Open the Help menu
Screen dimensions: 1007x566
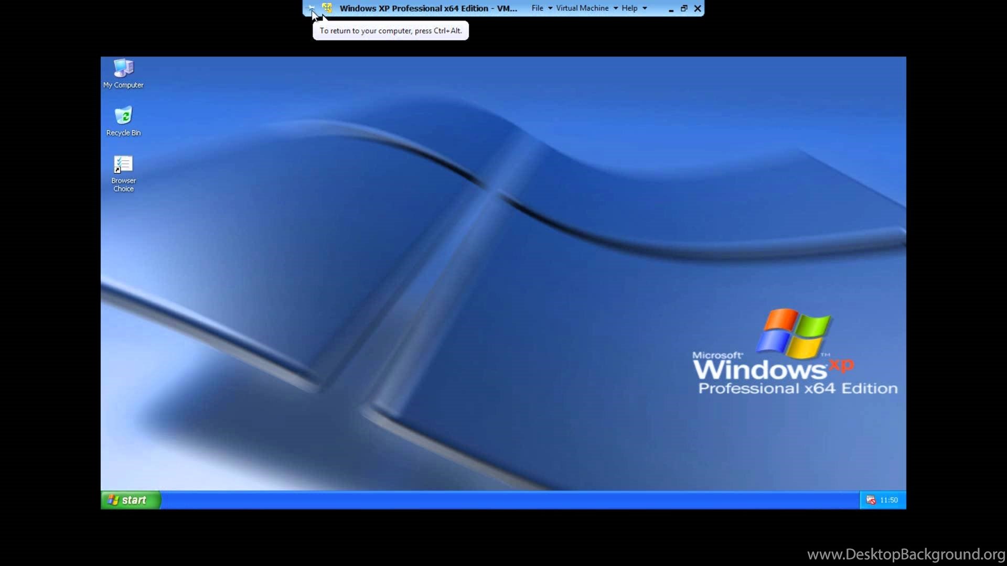tap(629, 8)
